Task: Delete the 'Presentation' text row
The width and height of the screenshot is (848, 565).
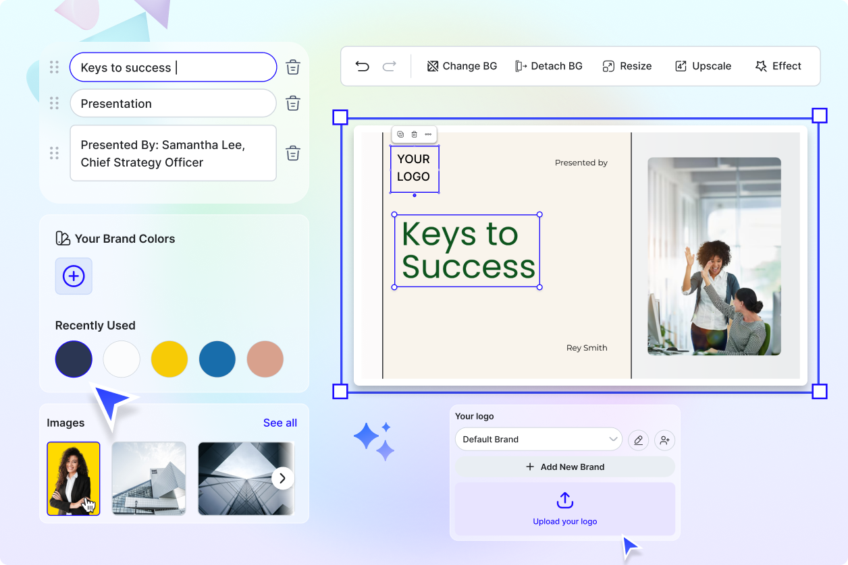Action: (x=293, y=103)
